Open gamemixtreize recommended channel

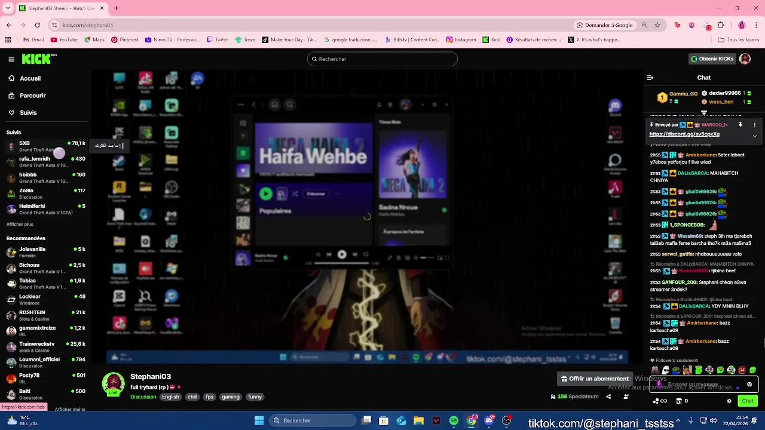point(45,331)
